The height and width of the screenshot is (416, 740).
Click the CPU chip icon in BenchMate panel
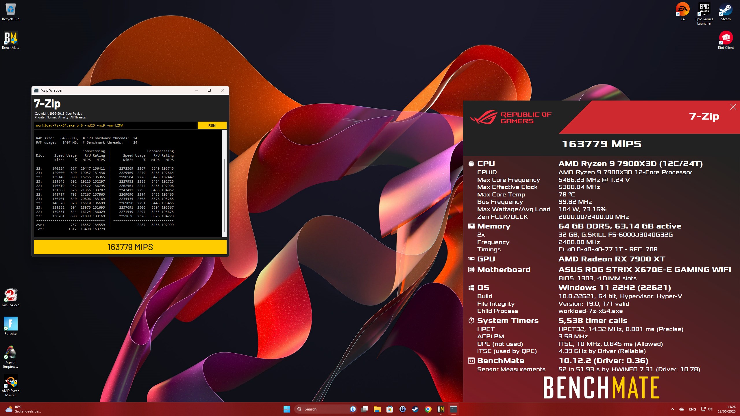471,164
